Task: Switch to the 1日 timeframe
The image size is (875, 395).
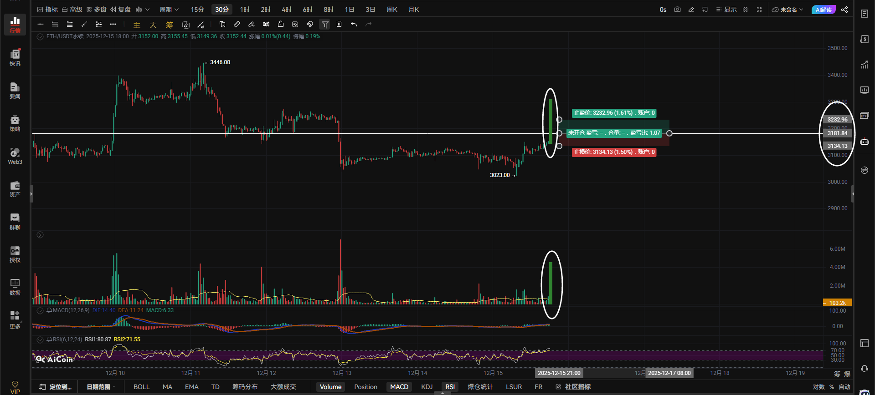Action: [350, 10]
